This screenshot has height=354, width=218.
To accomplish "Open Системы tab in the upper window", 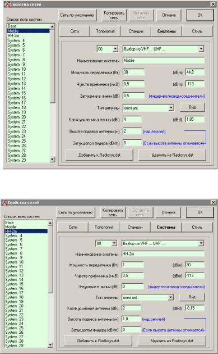I will coord(166,31).
